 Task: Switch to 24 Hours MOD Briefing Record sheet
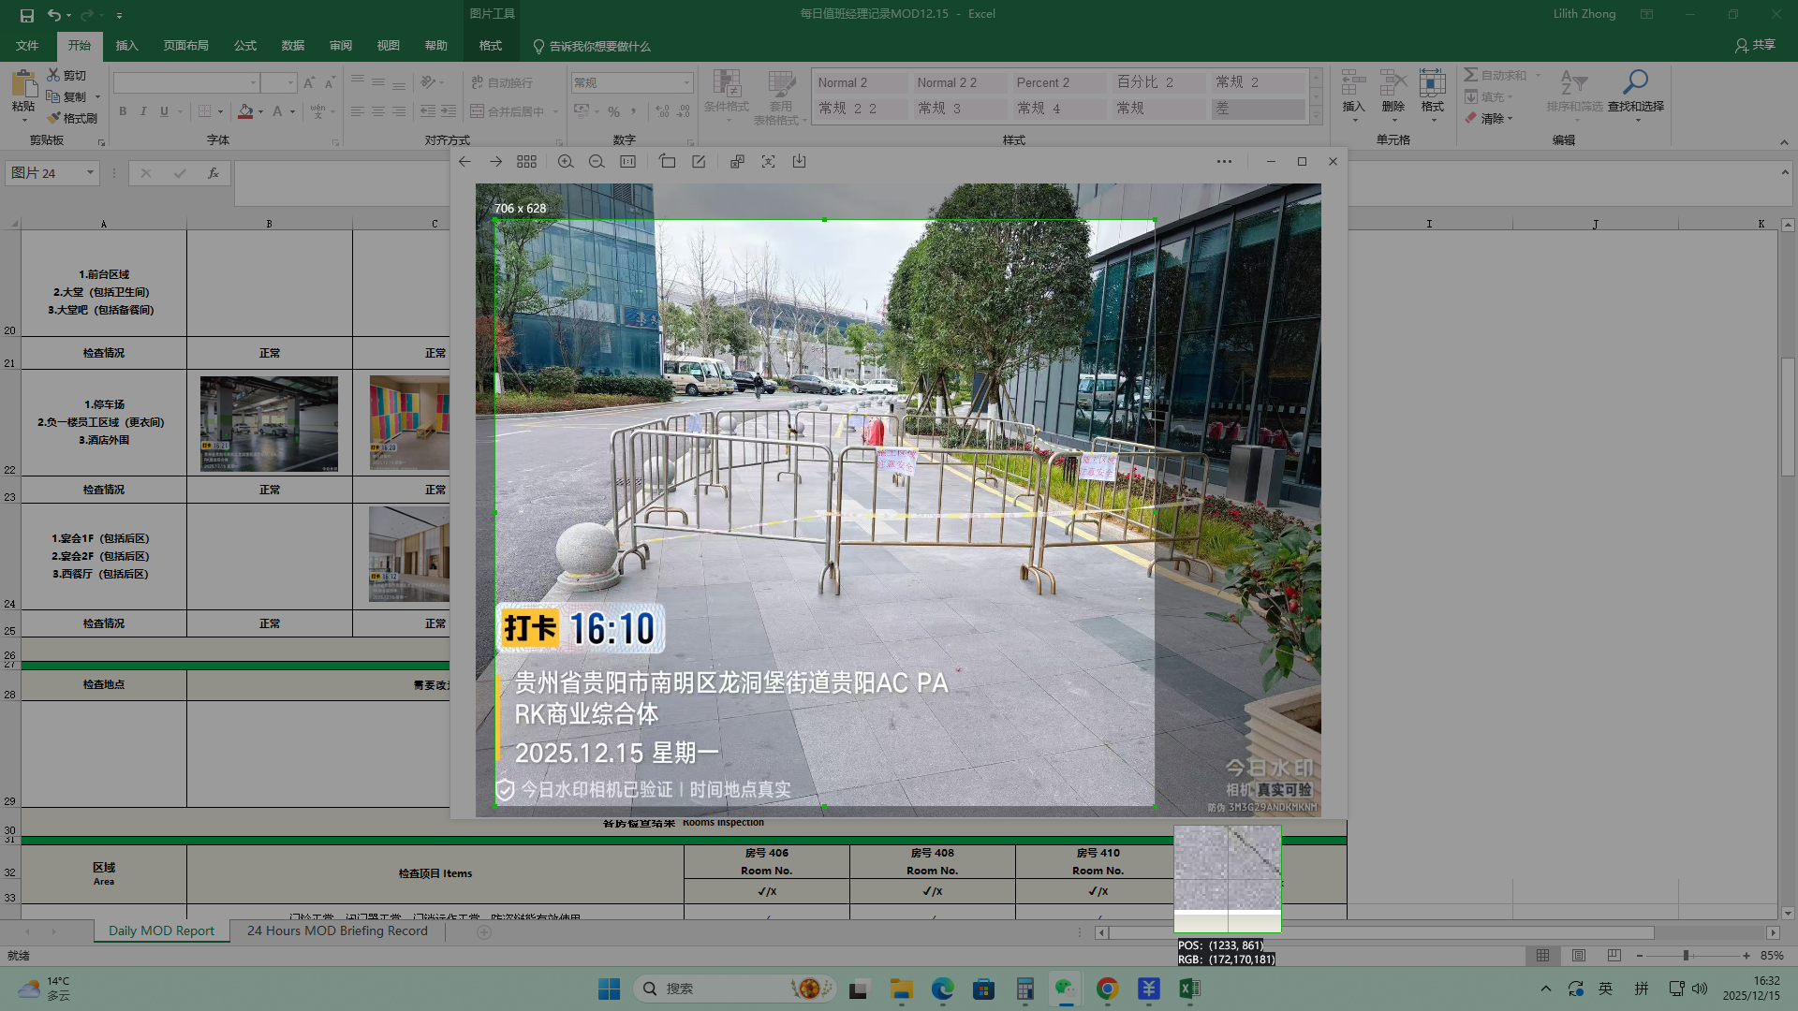(337, 930)
